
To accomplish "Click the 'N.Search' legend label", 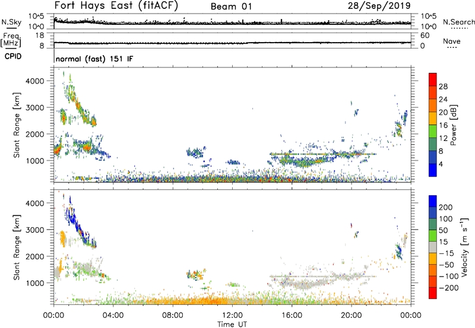I will pyautogui.click(x=458, y=22).
